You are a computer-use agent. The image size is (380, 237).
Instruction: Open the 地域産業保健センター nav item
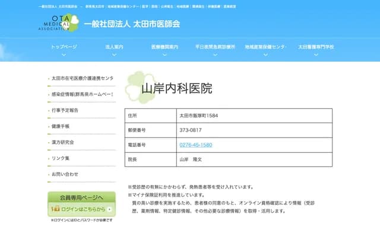pyautogui.click(x=265, y=46)
